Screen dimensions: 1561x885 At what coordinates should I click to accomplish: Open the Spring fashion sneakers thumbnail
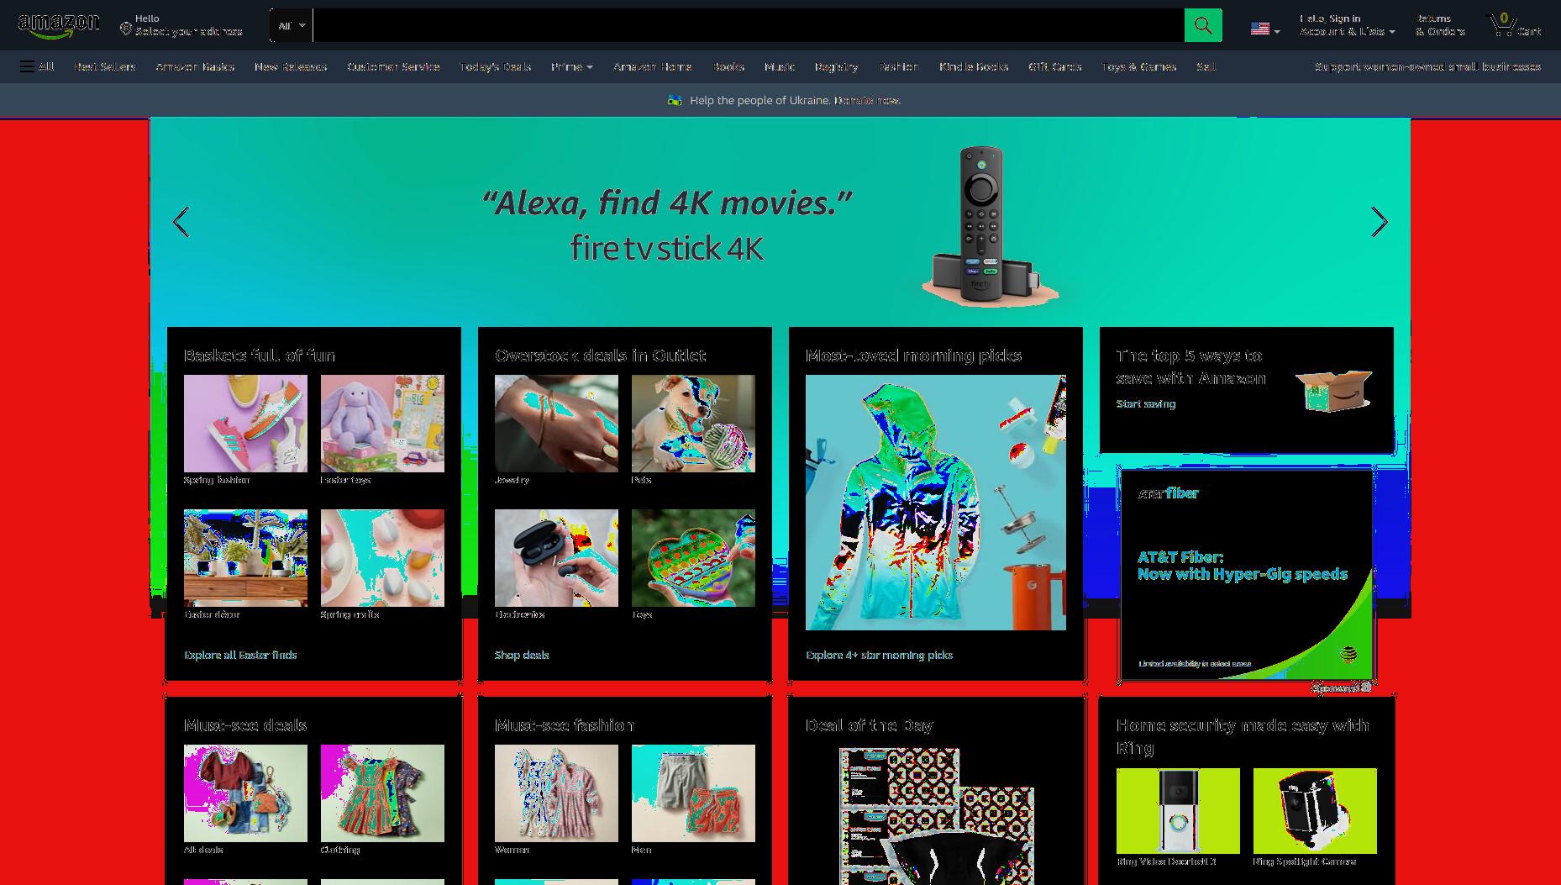[x=245, y=424]
